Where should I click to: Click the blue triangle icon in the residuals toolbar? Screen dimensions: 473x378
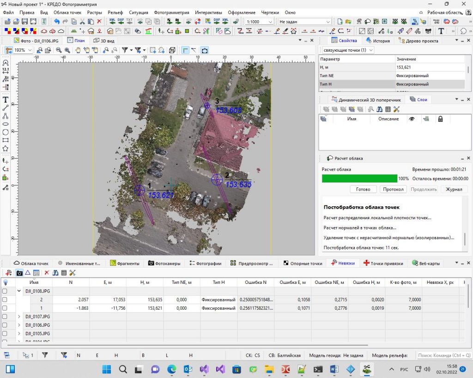point(28,273)
